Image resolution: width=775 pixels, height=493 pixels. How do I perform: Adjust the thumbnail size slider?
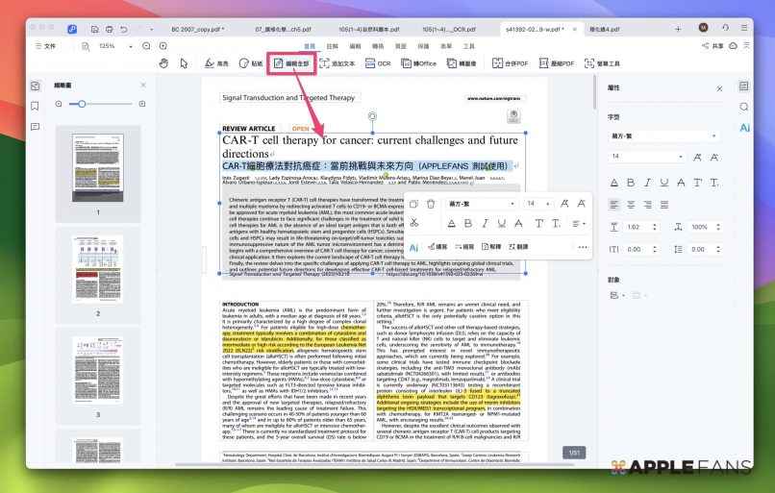coord(83,104)
